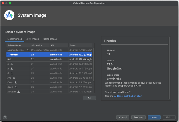Go back with the Previous button
Screen dimensions: 179x122
[x=138, y=117]
